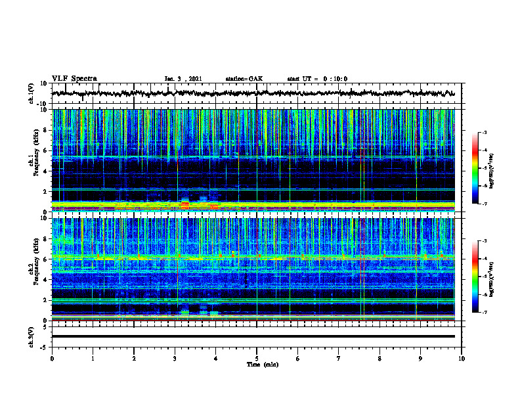This screenshot has width=520, height=402.
Task: Click the 8 kHz tick label on ch.1 axis
Action: click(x=45, y=130)
